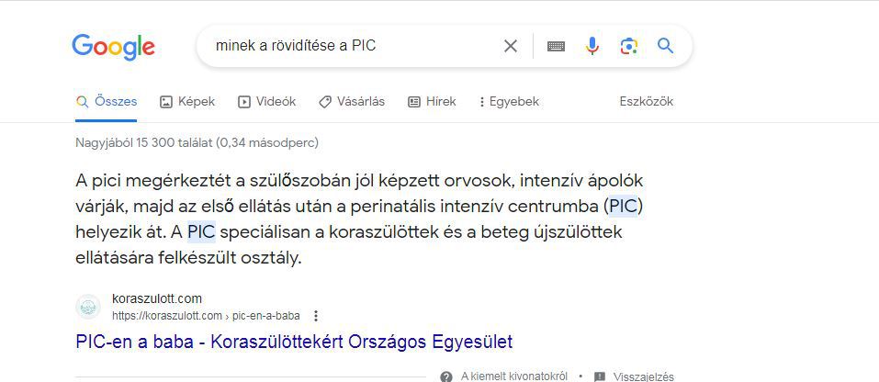The height and width of the screenshot is (382, 879).
Task: Click the blue magnifier search button
Action: (x=666, y=46)
